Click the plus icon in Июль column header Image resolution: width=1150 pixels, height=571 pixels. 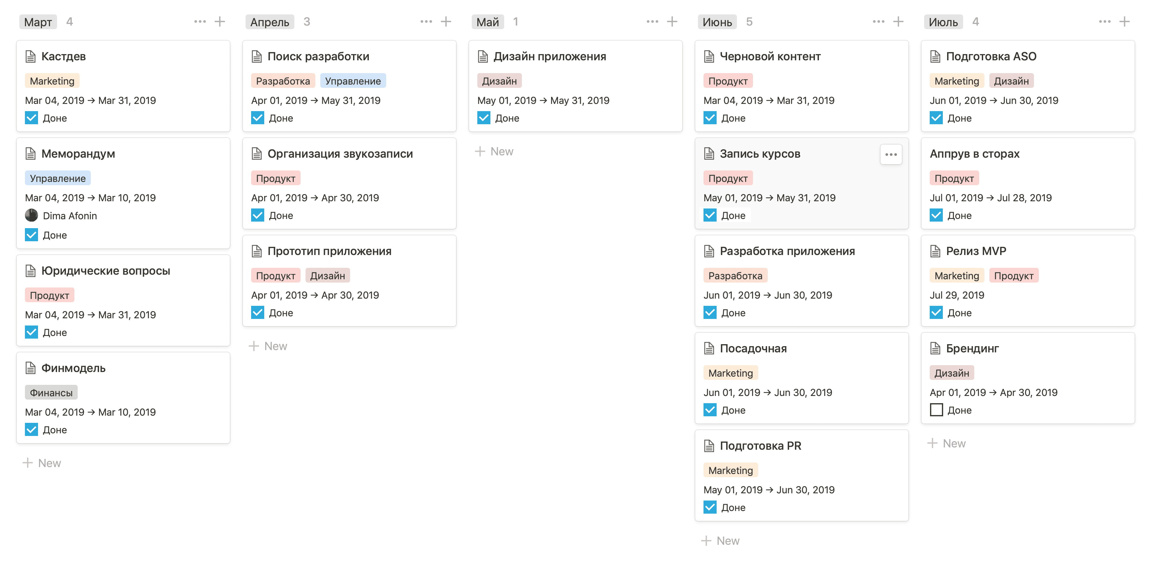pyautogui.click(x=1124, y=21)
